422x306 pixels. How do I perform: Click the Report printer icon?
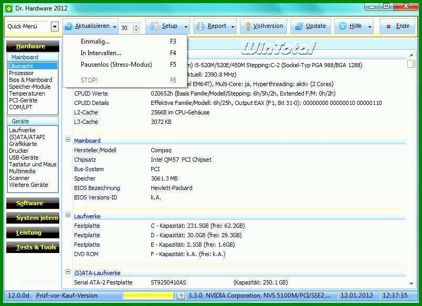[201, 26]
